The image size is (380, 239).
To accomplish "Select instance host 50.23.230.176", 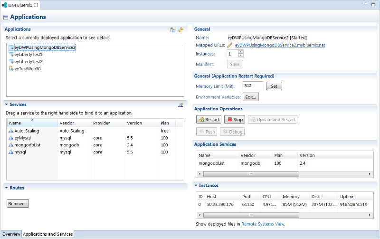I will (220, 204).
